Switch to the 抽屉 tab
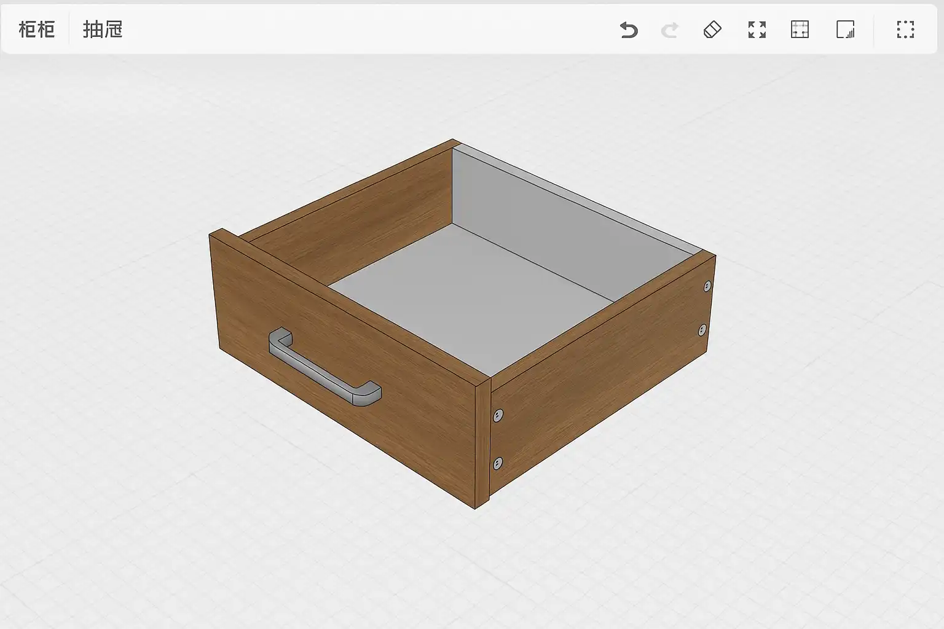Viewport: 944px width, 629px height. coord(103,29)
